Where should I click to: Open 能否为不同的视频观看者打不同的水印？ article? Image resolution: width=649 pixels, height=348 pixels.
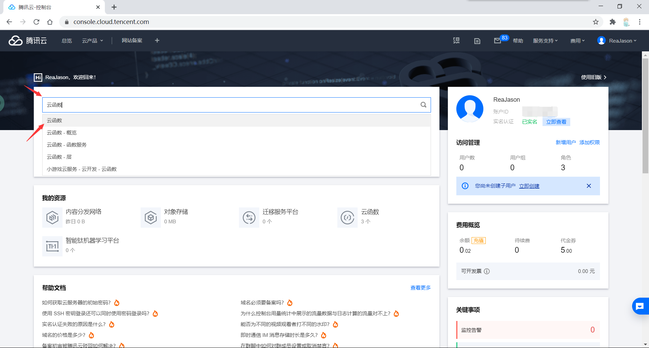click(285, 324)
